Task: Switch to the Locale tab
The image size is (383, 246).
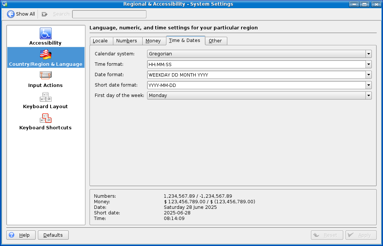Action: 100,41
